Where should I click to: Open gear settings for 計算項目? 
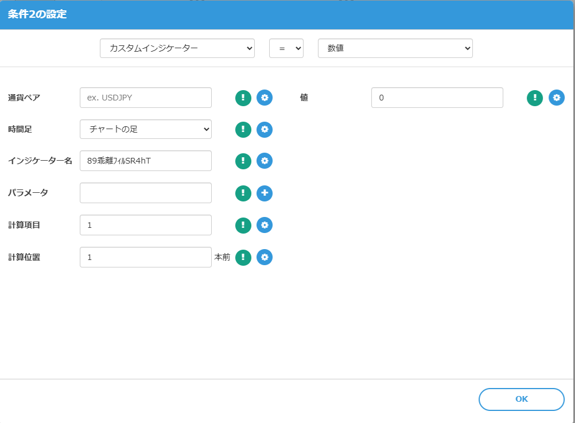click(x=265, y=225)
